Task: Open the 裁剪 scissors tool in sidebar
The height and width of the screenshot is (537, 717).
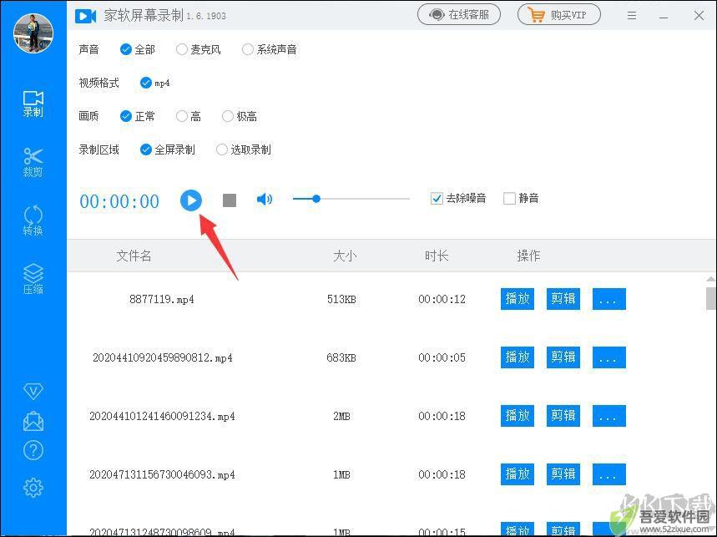Action: point(33,162)
